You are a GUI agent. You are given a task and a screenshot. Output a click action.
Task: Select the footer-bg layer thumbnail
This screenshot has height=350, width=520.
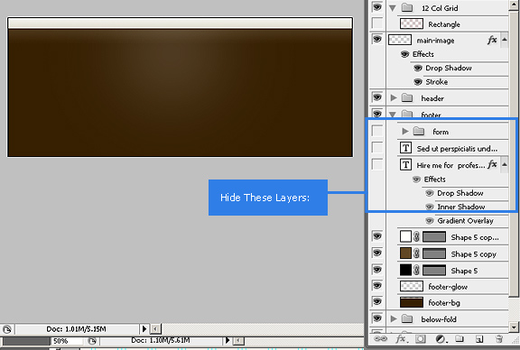click(x=412, y=302)
